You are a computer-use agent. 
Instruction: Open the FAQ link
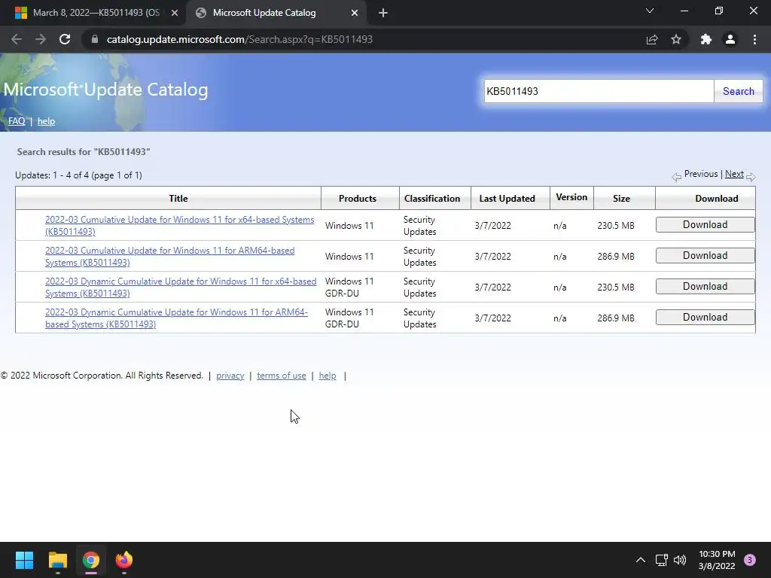pos(17,121)
